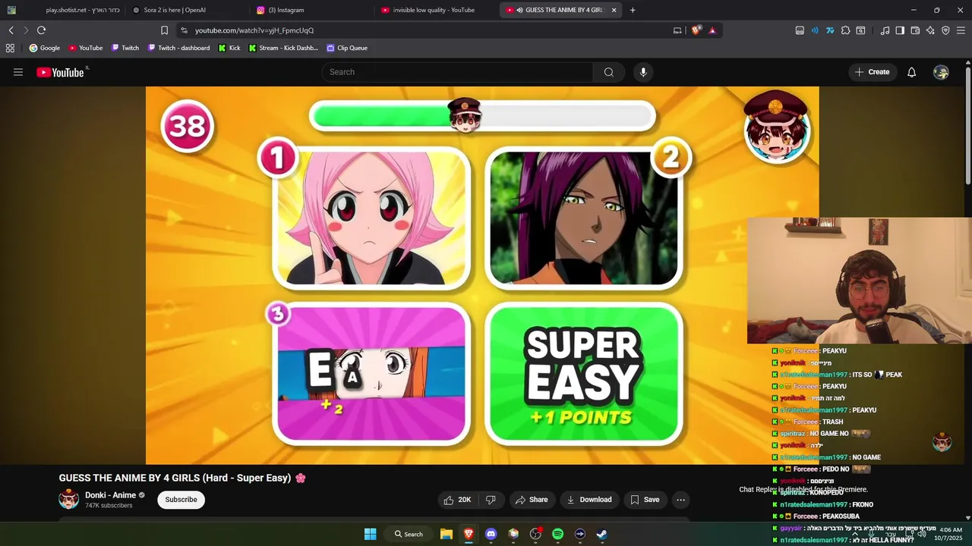Open the 7TV extension icon

coord(830,30)
